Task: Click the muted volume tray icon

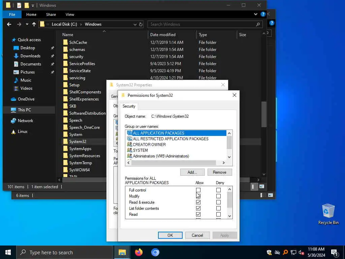Action: coord(301,253)
